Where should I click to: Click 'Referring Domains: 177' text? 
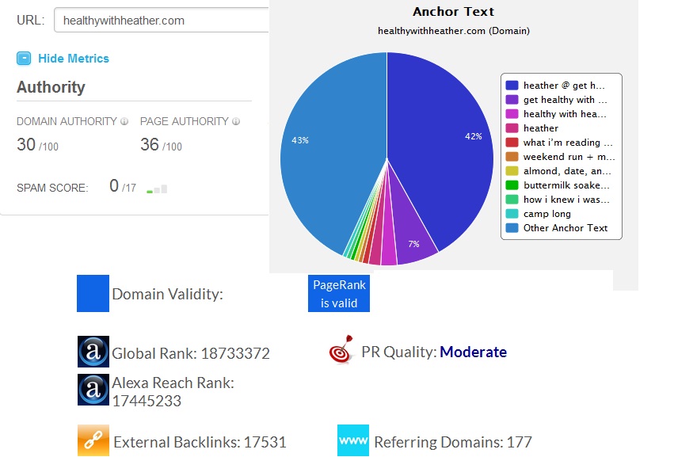(x=453, y=442)
